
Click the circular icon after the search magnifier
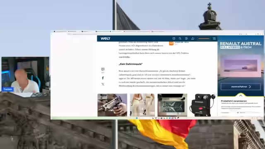186,38
